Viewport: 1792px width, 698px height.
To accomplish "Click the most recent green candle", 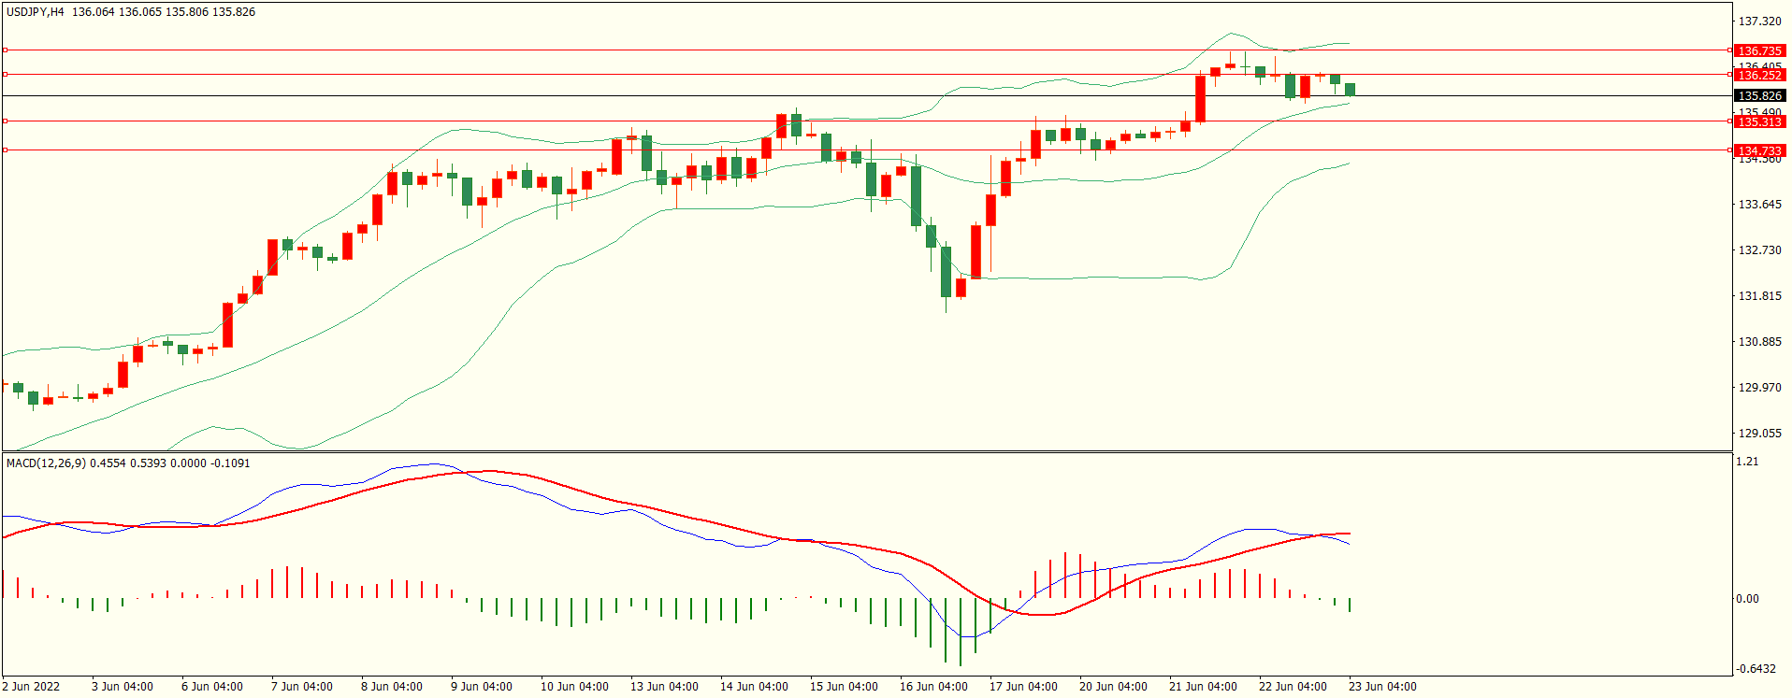I will click(x=1350, y=90).
